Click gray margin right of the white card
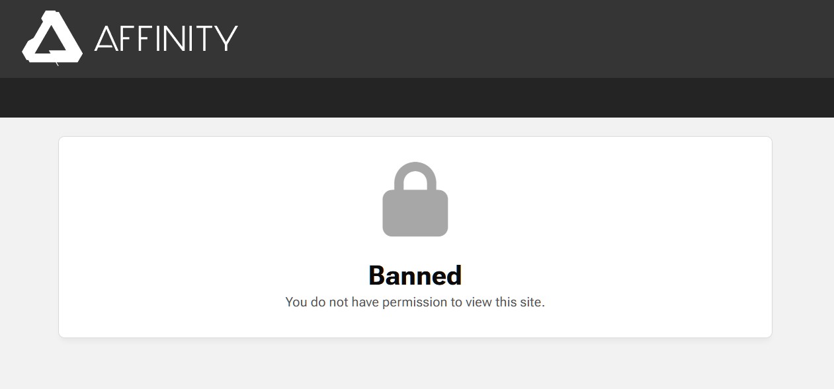This screenshot has height=389, width=834. point(803,238)
